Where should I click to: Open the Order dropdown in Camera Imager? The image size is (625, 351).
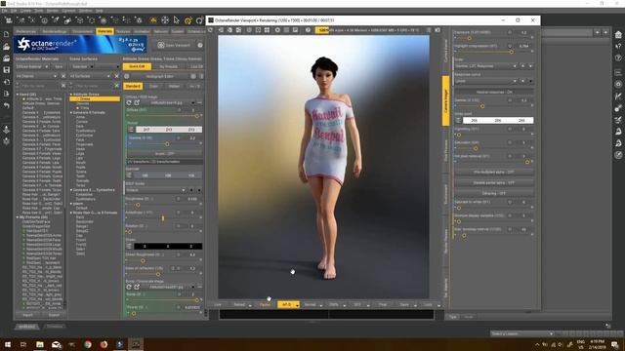pyautogui.click(x=486, y=66)
